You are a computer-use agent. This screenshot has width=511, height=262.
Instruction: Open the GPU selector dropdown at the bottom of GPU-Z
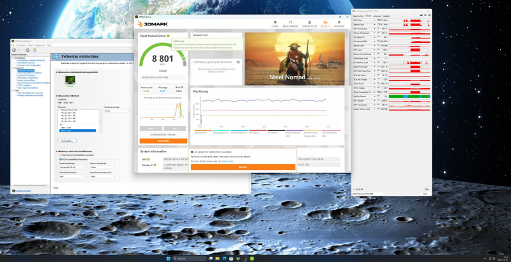[369, 194]
